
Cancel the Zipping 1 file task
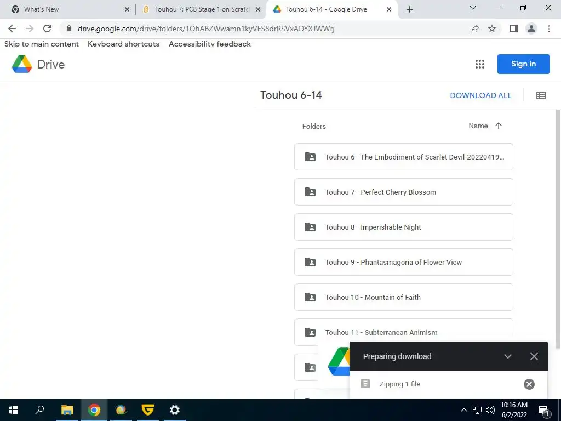529,384
